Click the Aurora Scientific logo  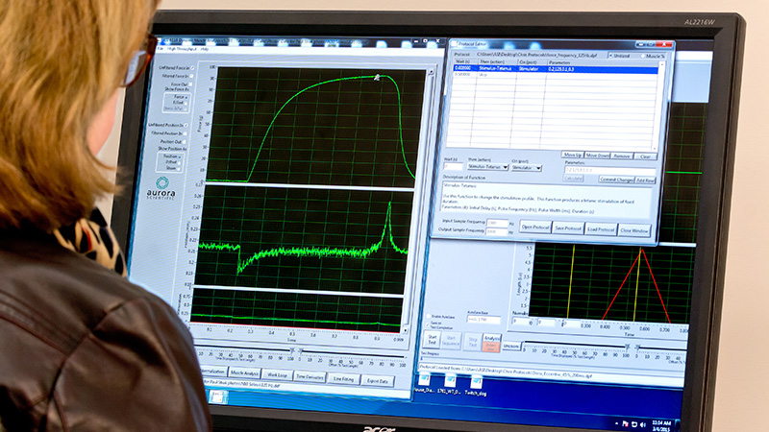tap(161, 187)
